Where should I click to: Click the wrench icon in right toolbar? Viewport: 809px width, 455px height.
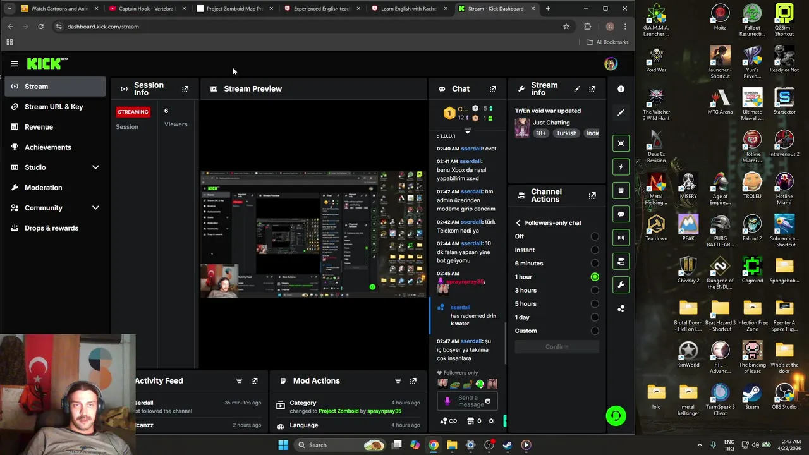(x=621, y=284)
